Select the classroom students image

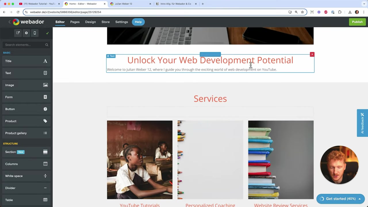[x=140, y=160]
